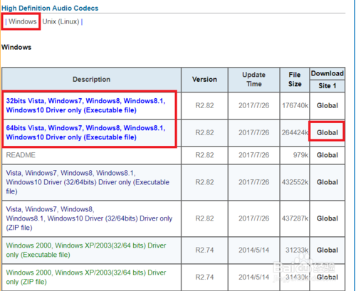
Task: Select the Windows tab link
Action: pos(23,21)
